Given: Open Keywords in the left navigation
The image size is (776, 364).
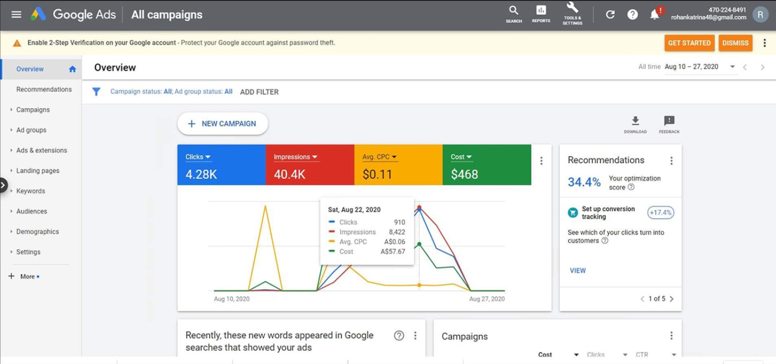Looking at the screenshot, I should 31,191.
